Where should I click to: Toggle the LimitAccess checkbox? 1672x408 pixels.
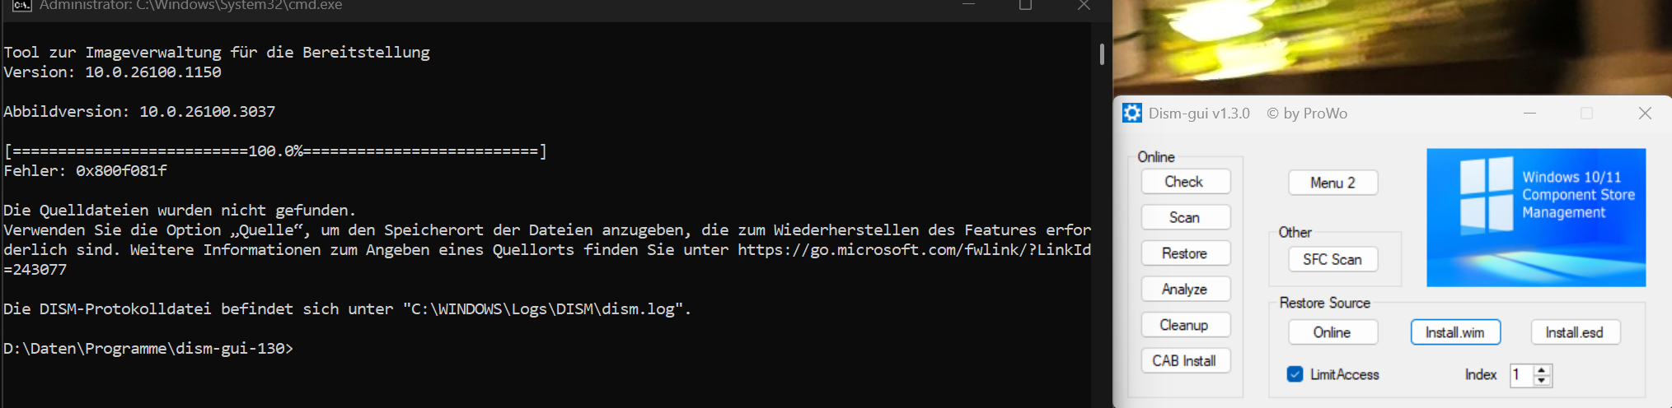1295,374
